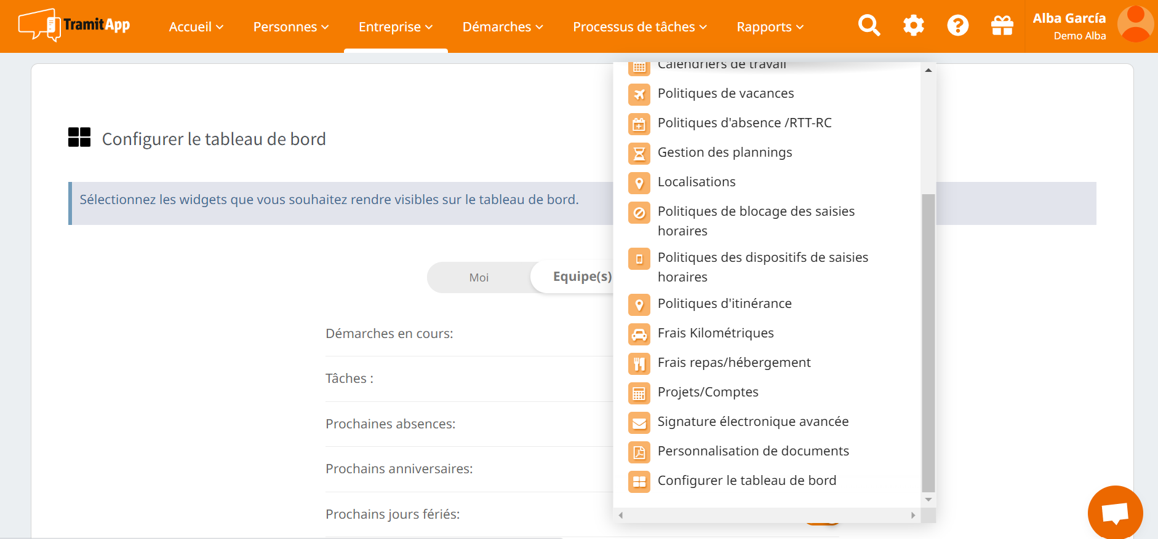This screenshot has height=539, width=1158.
Task: Open the Rapports dropdown
Action: pyautogui.click(x=770, y=27)
